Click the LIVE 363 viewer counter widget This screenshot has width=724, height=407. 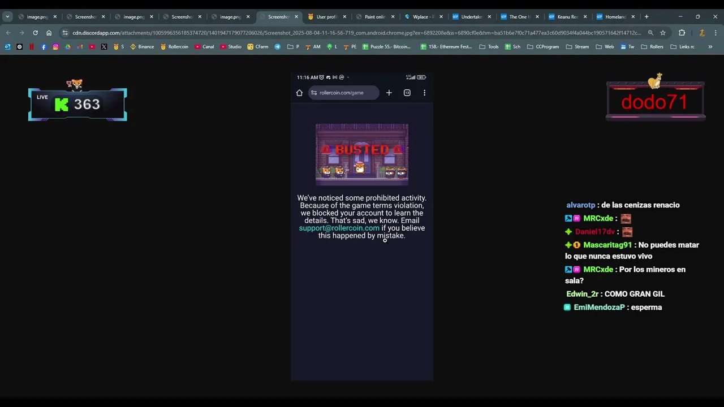pyautogui.click(x=77, y=104)
